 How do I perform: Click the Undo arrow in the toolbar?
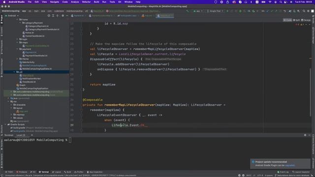[x=284, y=11]
